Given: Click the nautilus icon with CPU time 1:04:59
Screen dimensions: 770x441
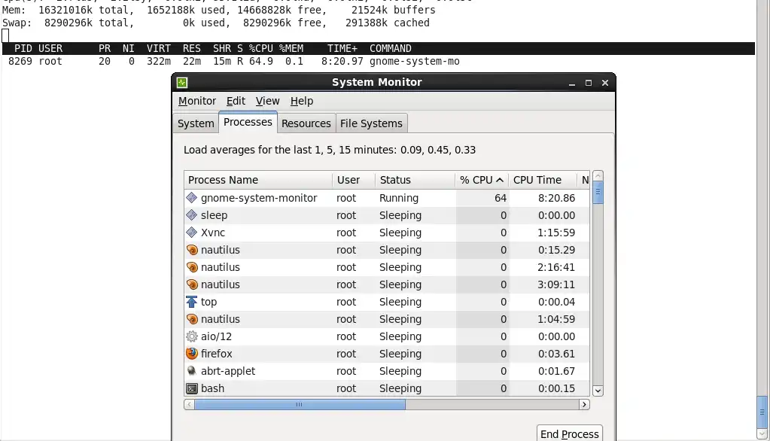Looking at the screenshot, I should click(191, 319).
